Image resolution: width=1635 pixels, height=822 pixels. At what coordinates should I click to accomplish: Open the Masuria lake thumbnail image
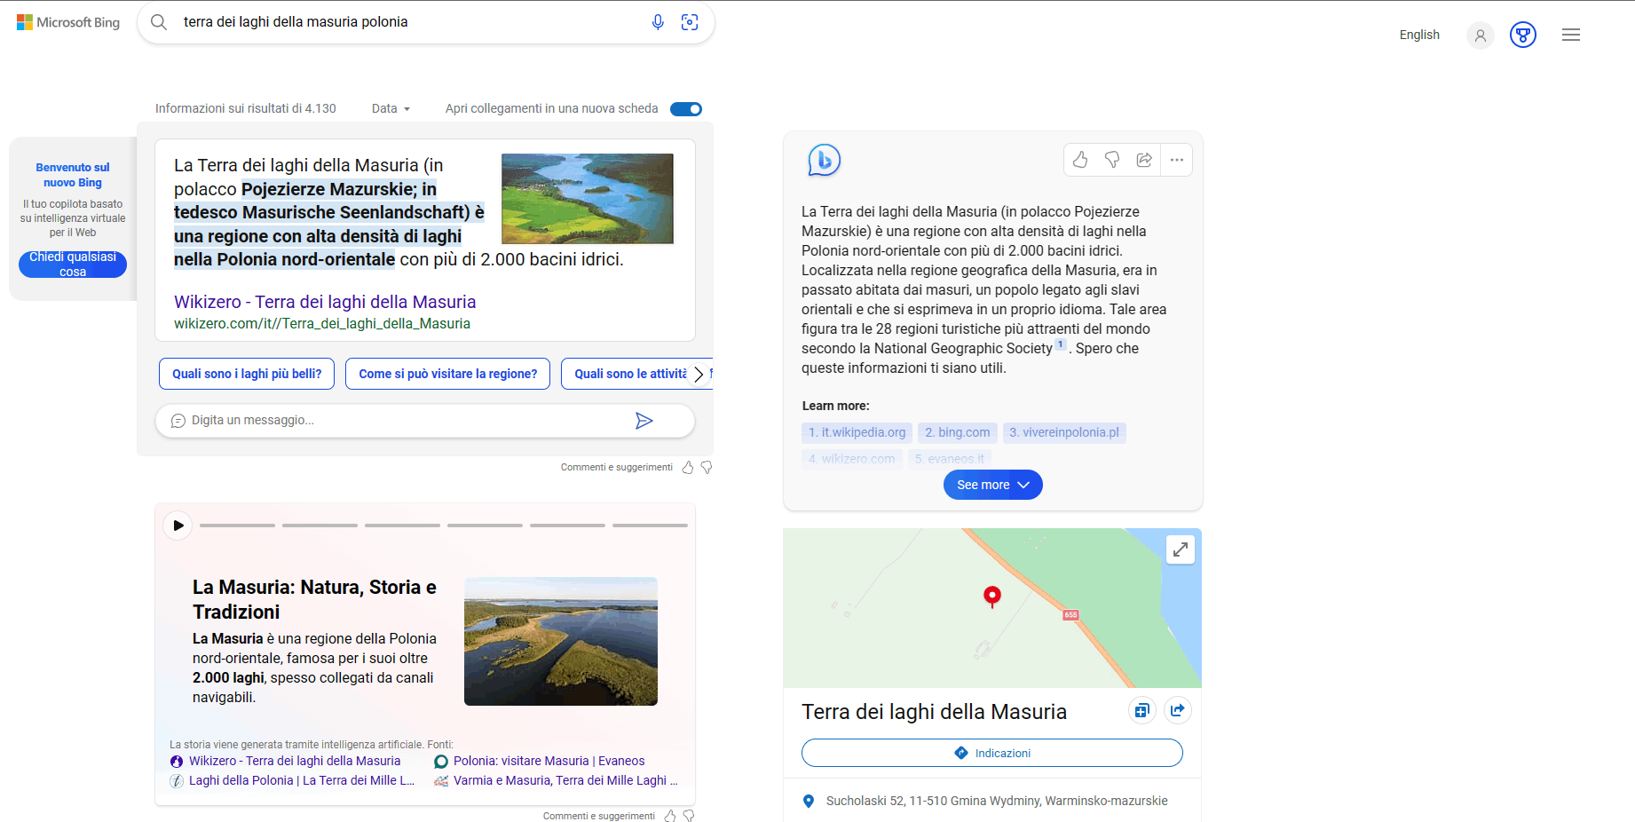(588, 199)
